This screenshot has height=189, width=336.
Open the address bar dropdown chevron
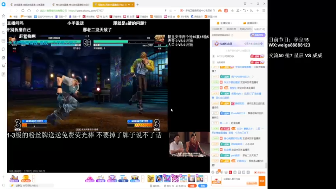175,10
